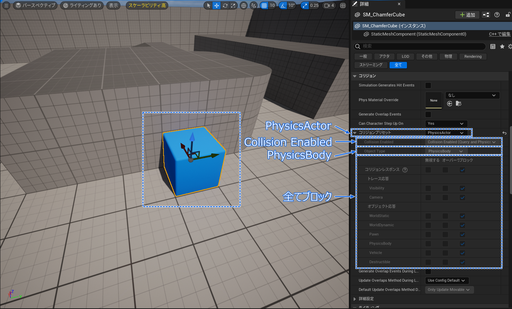The width and height of the screenshot is (512, 309).
Task: Enable Simulation Generates Hit Events
Action: point(428,85)
